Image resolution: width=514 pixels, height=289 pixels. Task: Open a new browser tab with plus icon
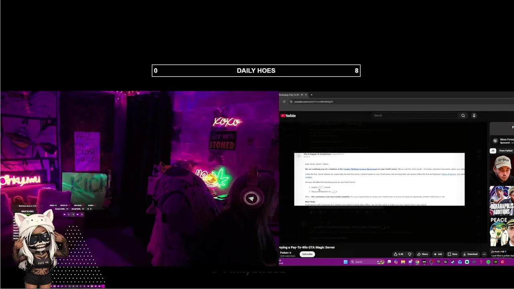[x=311, y=95]
